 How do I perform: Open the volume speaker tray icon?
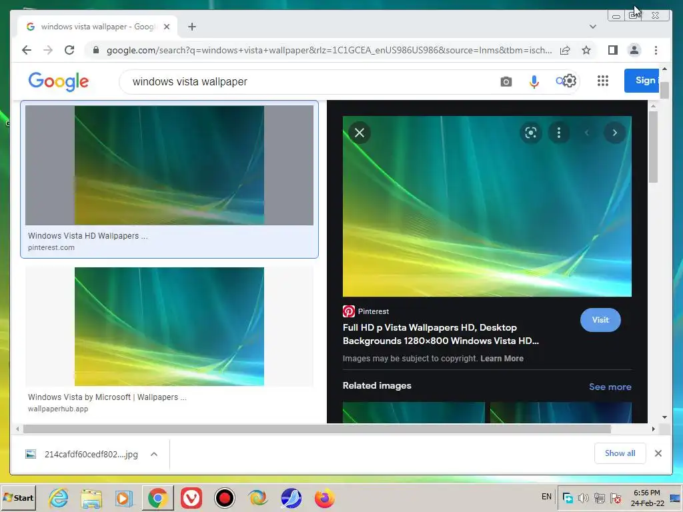(583, 497)
